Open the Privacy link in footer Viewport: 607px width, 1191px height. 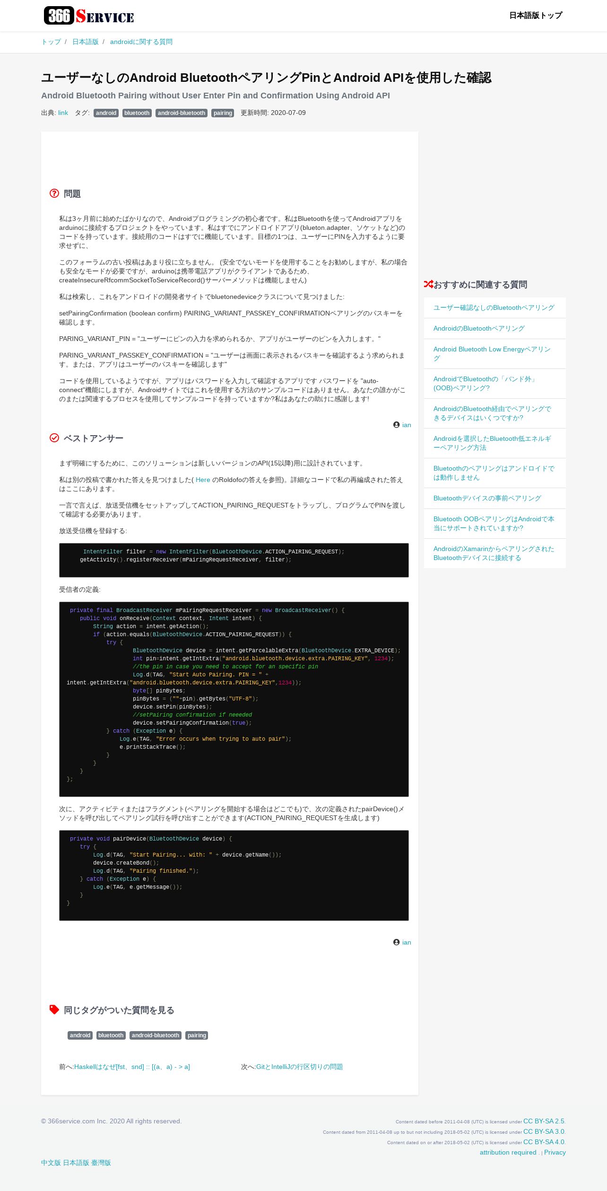pos(555,1152)
